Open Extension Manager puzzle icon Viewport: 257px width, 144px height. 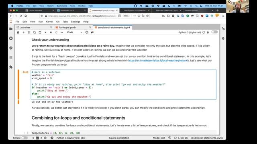click(11, 67)
